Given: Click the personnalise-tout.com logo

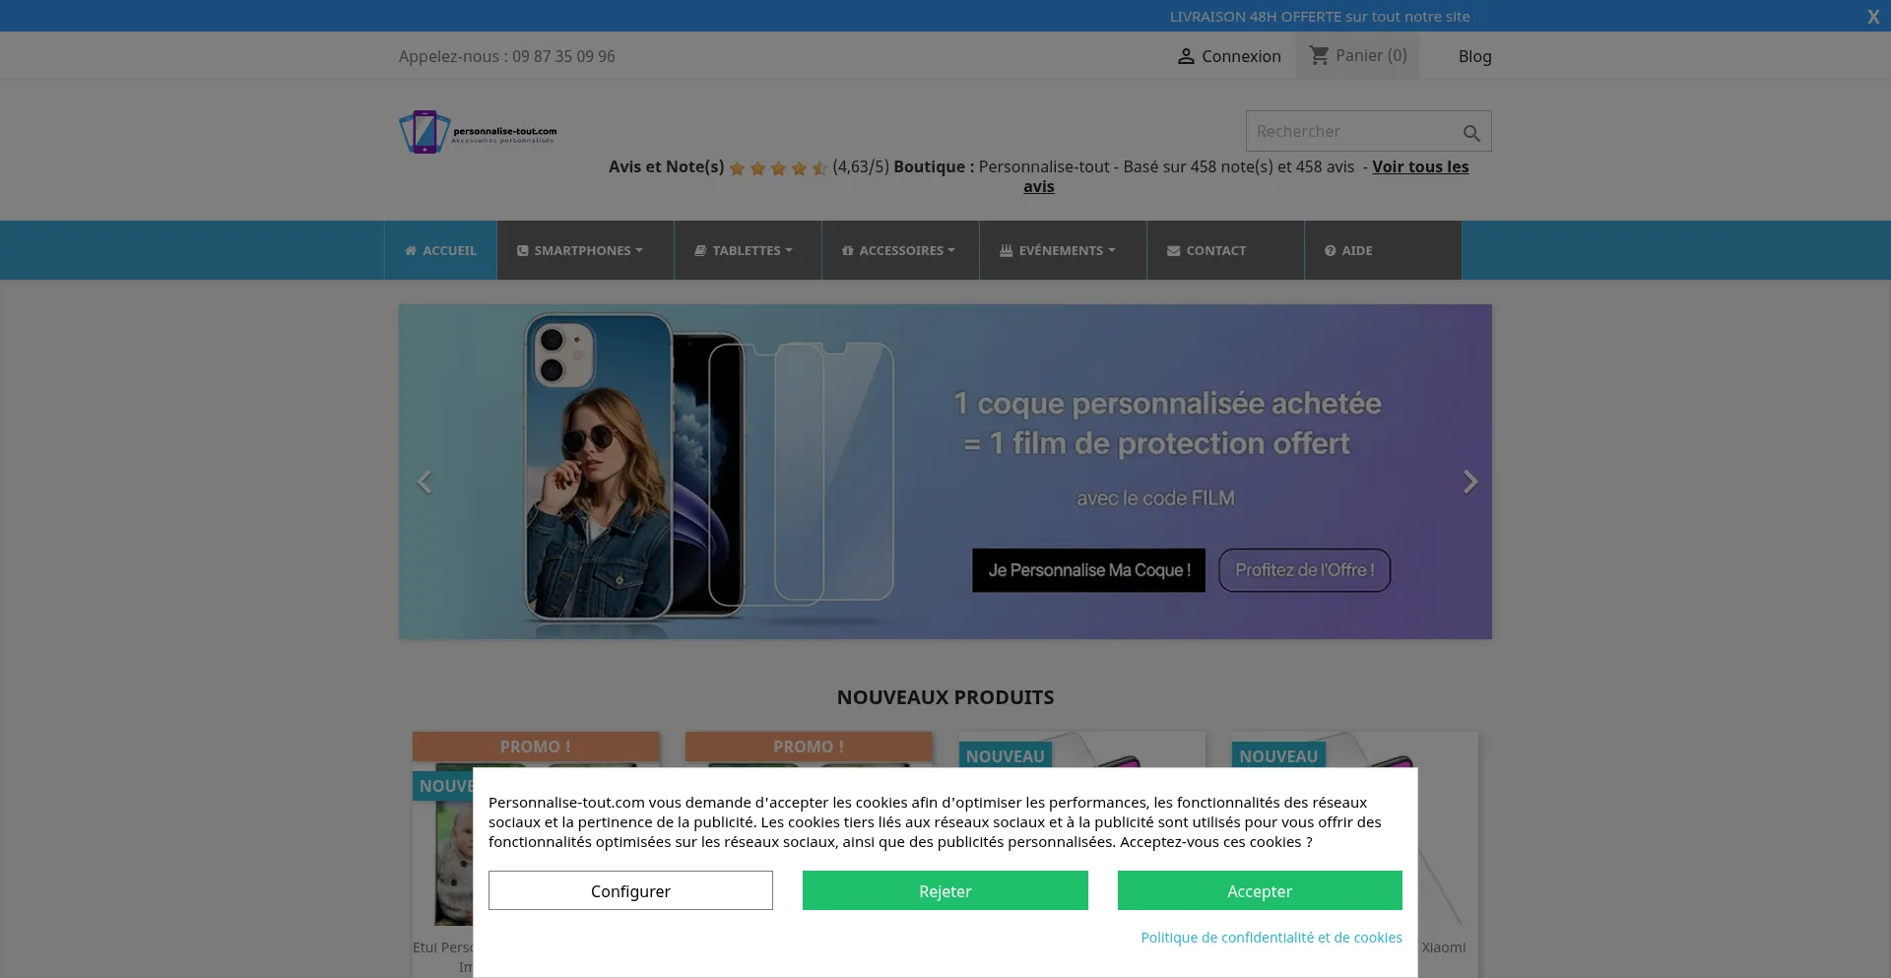Looking at the screenshot, I should tap(479, 132).
